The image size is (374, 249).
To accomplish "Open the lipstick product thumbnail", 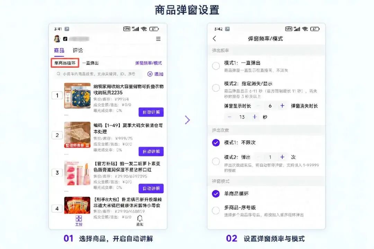I will pyautogui.click(x=77, y=173).
